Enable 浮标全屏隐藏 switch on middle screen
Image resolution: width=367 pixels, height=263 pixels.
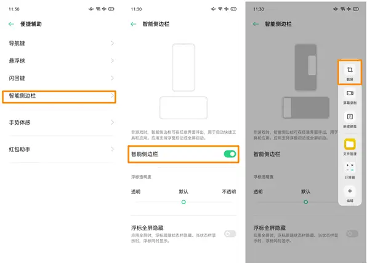click(230, 234)
